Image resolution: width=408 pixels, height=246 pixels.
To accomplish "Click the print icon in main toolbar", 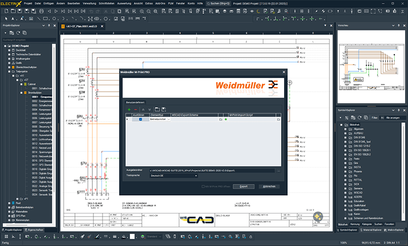I will coord(41,11).
